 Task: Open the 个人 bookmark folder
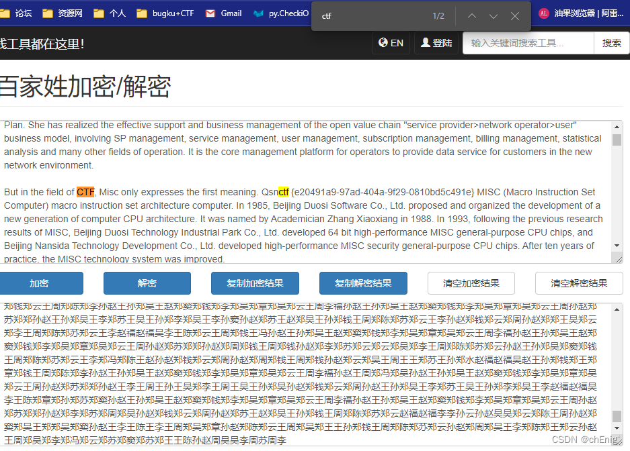click(110, 13)
